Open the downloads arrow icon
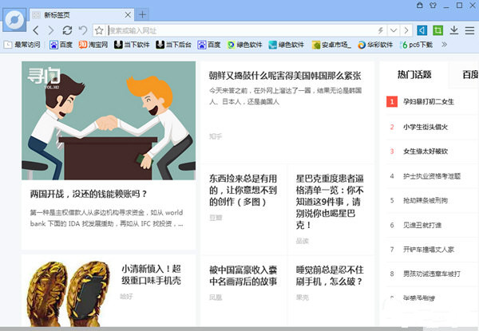Image resolution: width=479 pixels, height=331 pixels. [453, 30]
